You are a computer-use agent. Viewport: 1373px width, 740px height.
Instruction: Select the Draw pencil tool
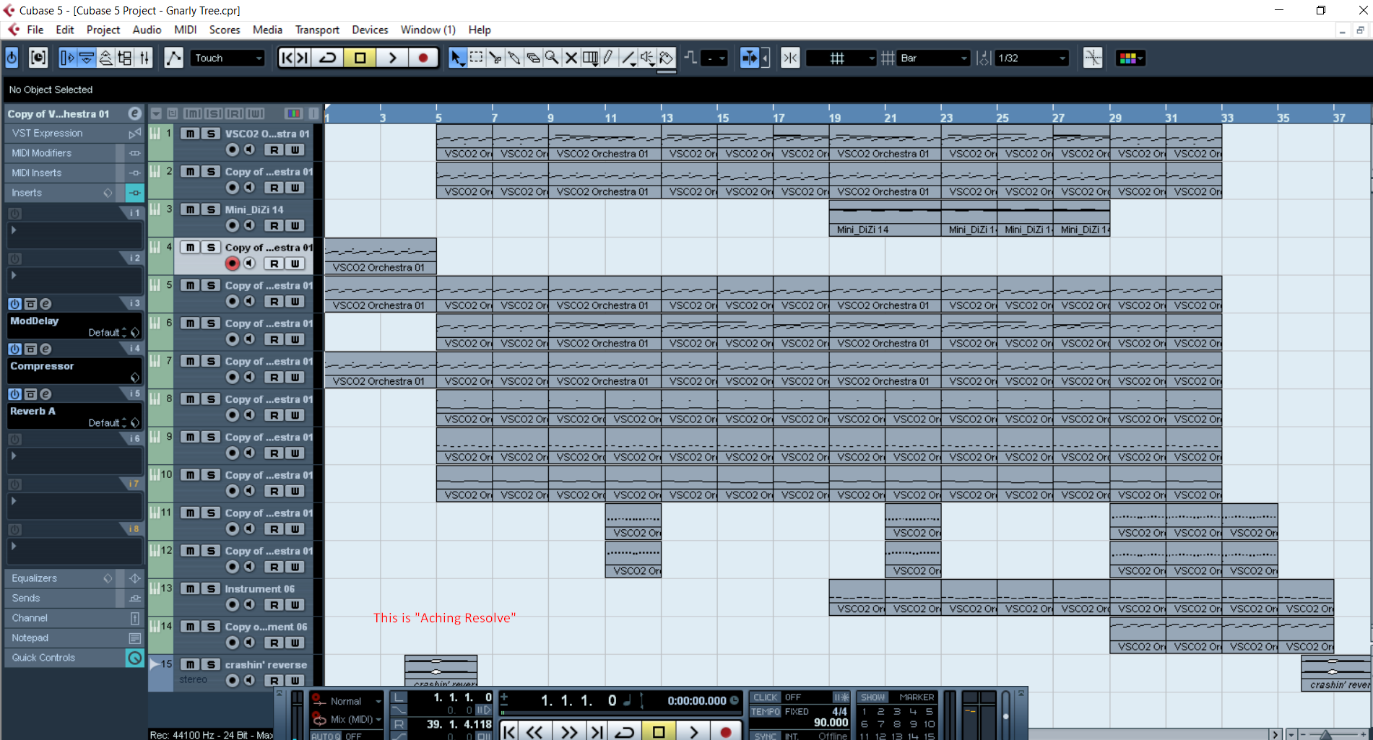(x=609, y=58)
